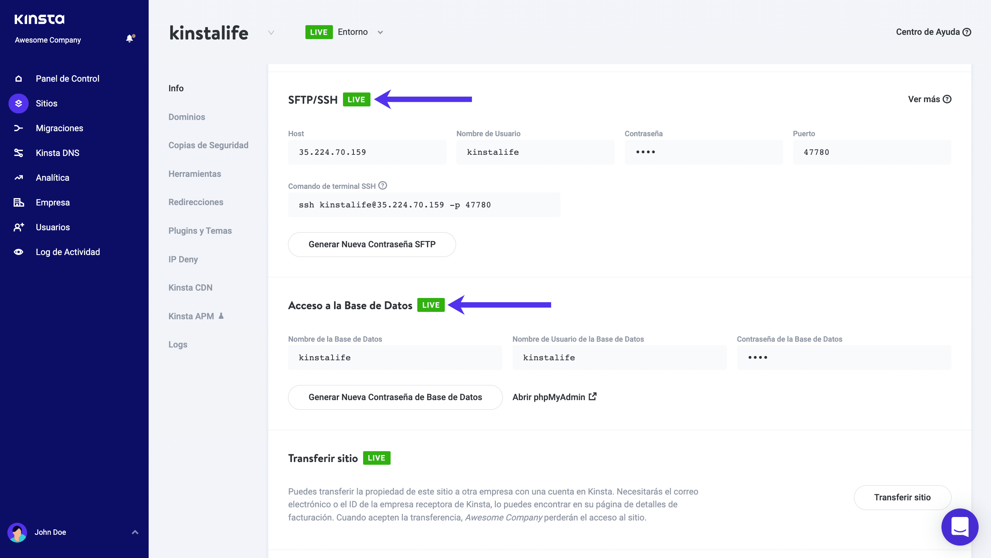Viewport: 991px width, 558px height.
Task: Click the John Doe name in sidebar
Action: point(50,532)
